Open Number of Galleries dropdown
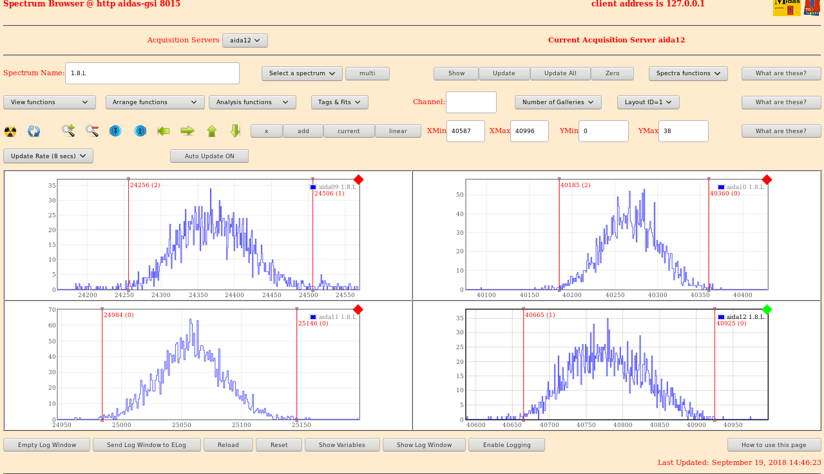This screenshot has width=824, height=474. tap(558, 102)
